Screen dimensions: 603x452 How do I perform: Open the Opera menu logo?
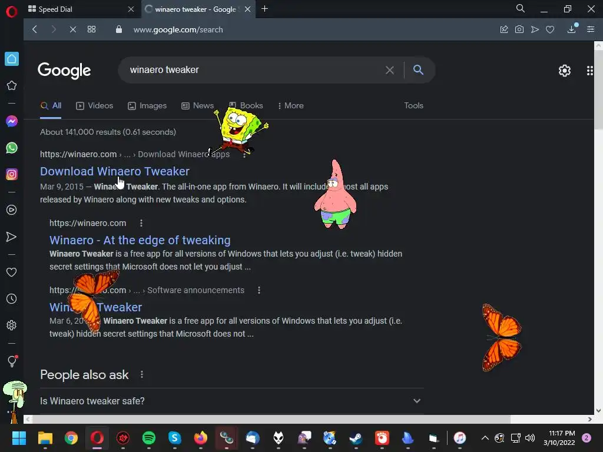[x=12, y=12]
